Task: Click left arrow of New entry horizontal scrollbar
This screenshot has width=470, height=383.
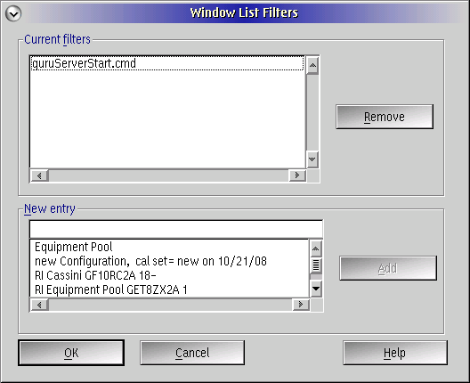Action: pos(39,305)
